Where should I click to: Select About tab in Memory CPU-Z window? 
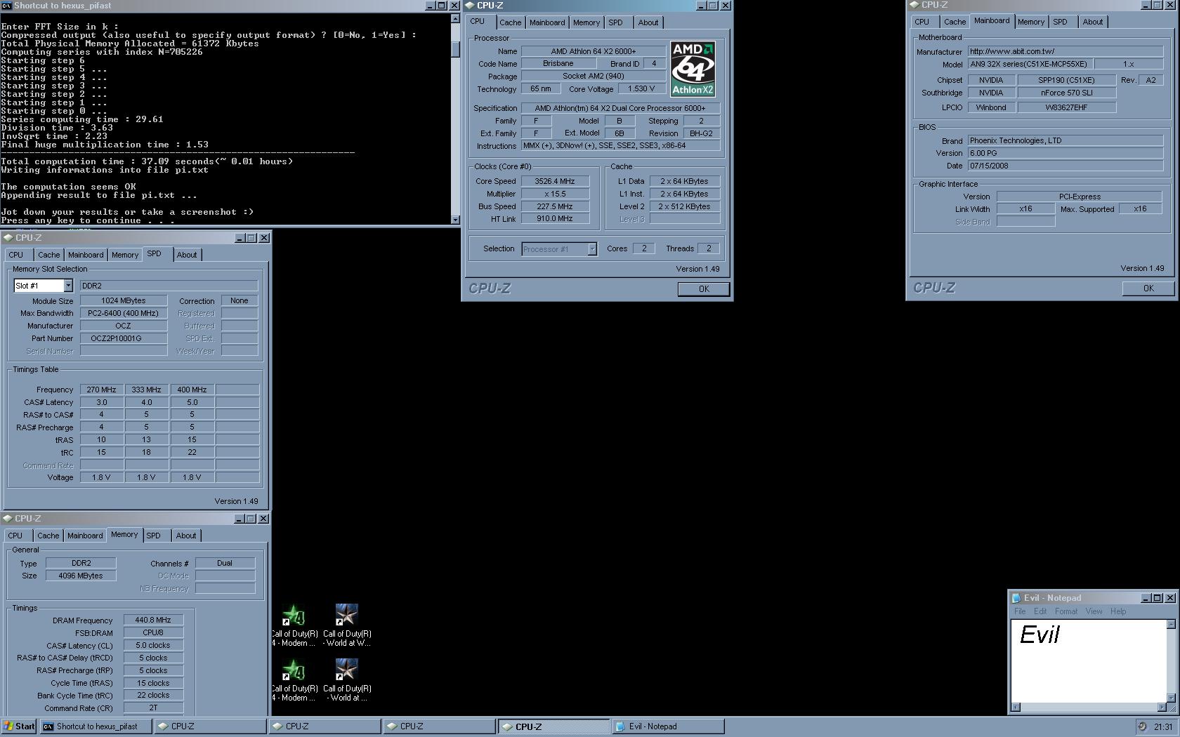tap(186, 536)
